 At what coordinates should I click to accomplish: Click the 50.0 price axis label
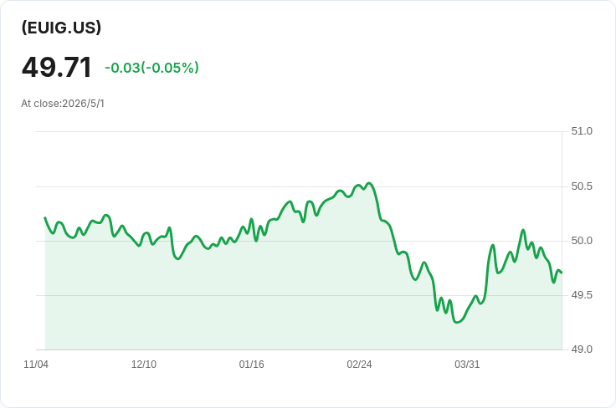(x=582, y=241)
